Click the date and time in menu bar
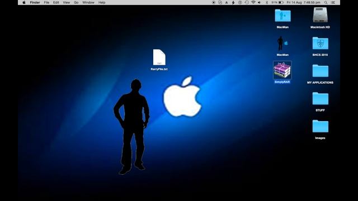Screen dimensions: 358x201 pos(304,2)
